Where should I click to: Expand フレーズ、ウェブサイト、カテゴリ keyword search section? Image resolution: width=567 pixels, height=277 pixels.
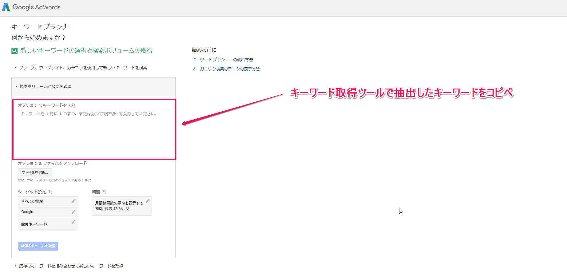click(81, 68)
